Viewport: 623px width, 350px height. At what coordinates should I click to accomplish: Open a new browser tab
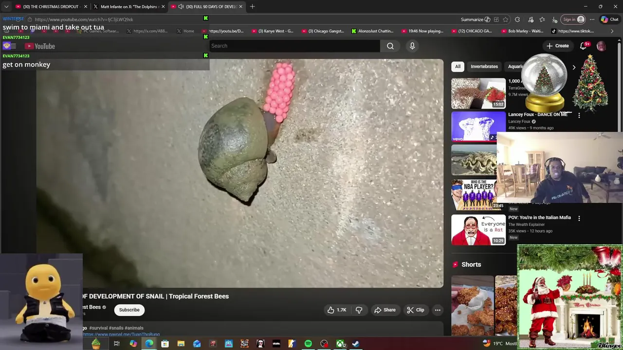253,6
